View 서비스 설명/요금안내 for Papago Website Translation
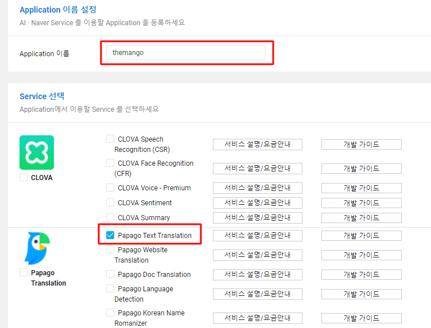The image size is (431, 328). click(258, 255)
